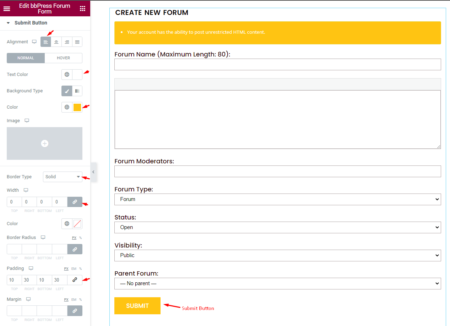Viewport: 450px width, 326px height.
Task: Open the yellow background color swatch
Action: (77, 107)
